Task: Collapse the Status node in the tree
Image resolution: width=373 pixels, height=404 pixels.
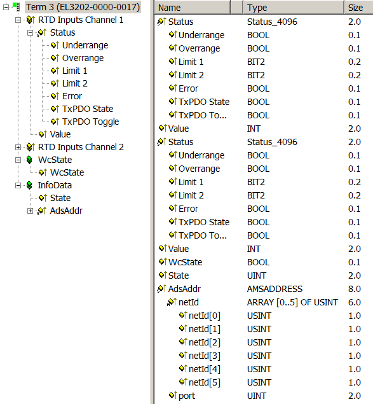Action: click(x=30, y=32)
